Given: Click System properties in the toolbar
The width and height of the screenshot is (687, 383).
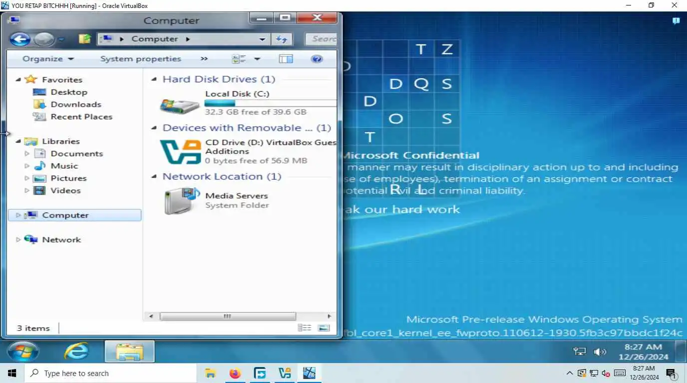Looking at the screenshot, I should click(x=140, y=59).
